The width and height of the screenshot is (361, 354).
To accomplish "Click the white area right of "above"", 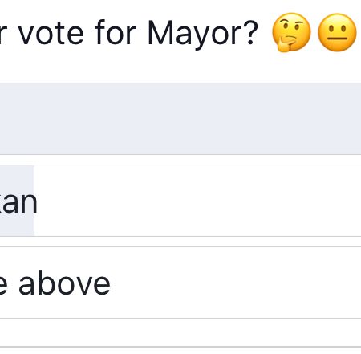I will point(235,283).
